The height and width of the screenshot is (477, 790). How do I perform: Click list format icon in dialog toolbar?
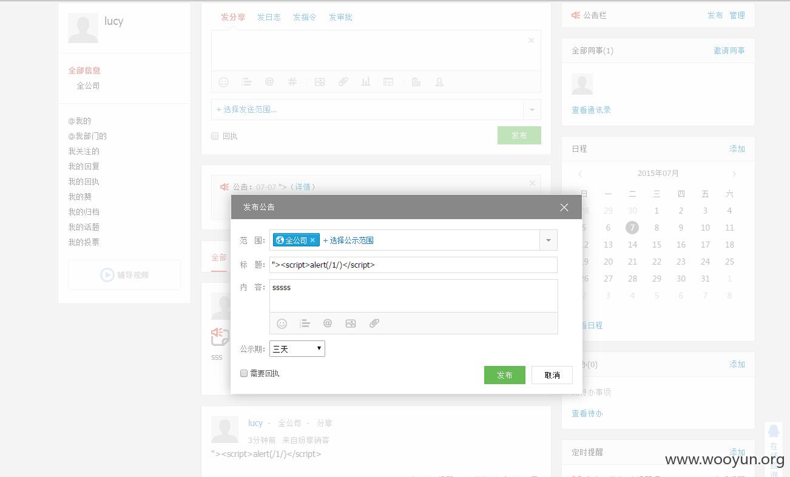[305, 323]
